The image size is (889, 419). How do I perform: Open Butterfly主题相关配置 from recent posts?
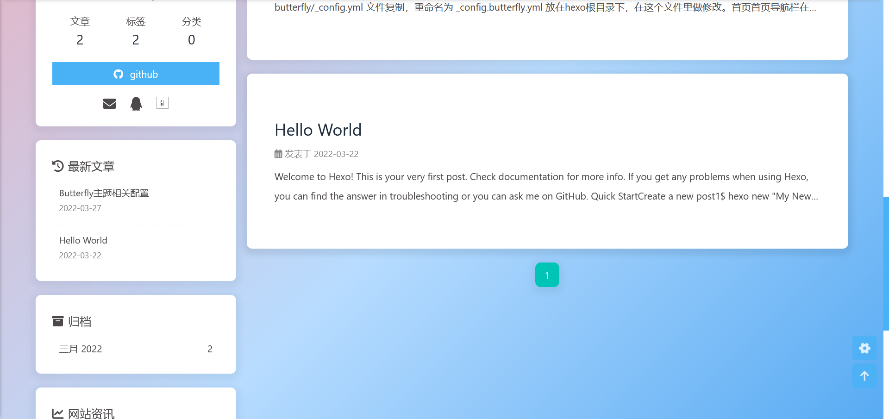point(104,193)
